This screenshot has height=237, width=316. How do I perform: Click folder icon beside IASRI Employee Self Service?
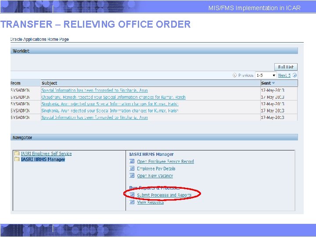(x=17, y=153)
